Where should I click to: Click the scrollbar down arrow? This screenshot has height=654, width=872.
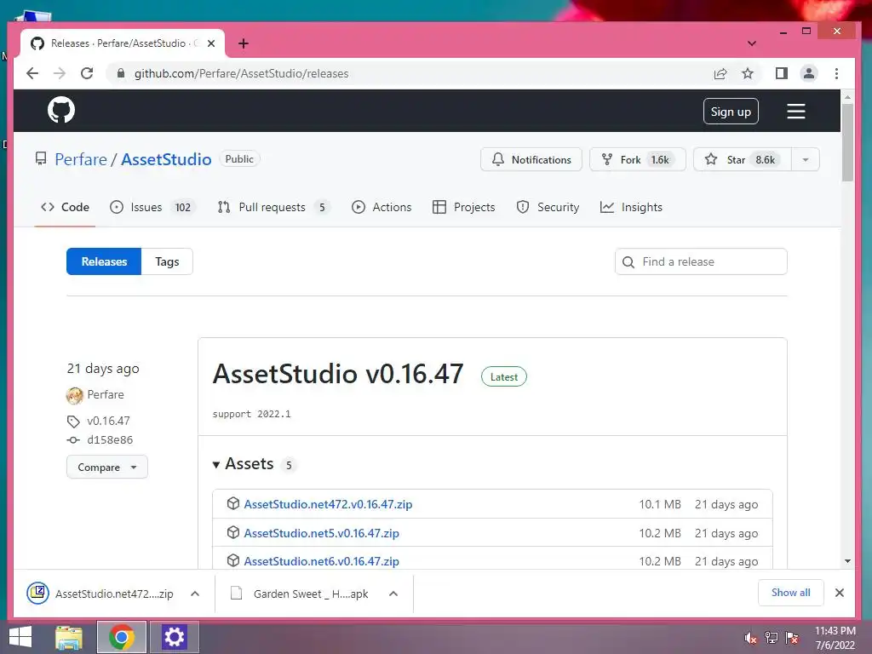click(847, 561)
